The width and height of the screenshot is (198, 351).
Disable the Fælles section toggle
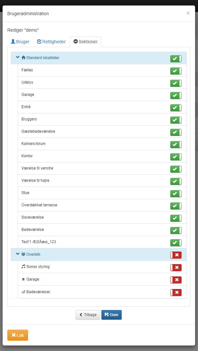tap(176, 71)
